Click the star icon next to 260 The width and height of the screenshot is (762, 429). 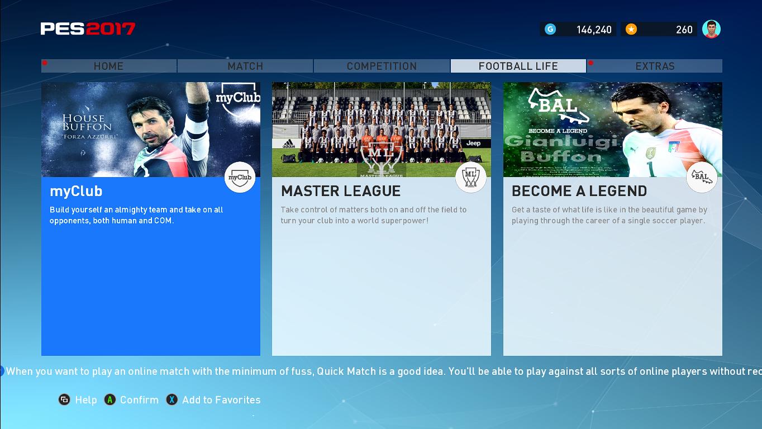click(x=630, y=29)
